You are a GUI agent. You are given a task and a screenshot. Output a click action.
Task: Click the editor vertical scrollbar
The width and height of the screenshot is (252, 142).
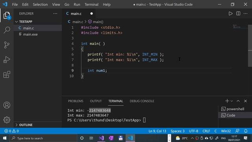[250, 46]
